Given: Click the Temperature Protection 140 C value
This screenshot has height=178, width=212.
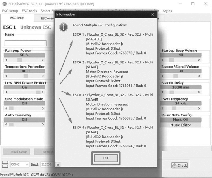Looking at the screenshot, I should coord(24,71).
